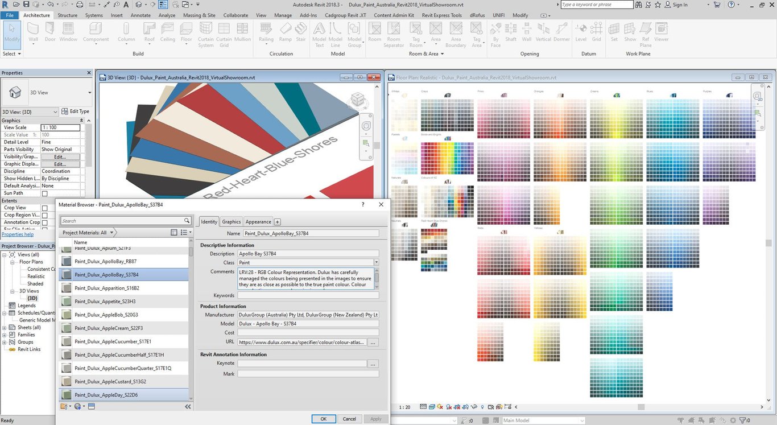Expand the Select panel dropdown
The image size is (777, 425).
tap(12, 53)
